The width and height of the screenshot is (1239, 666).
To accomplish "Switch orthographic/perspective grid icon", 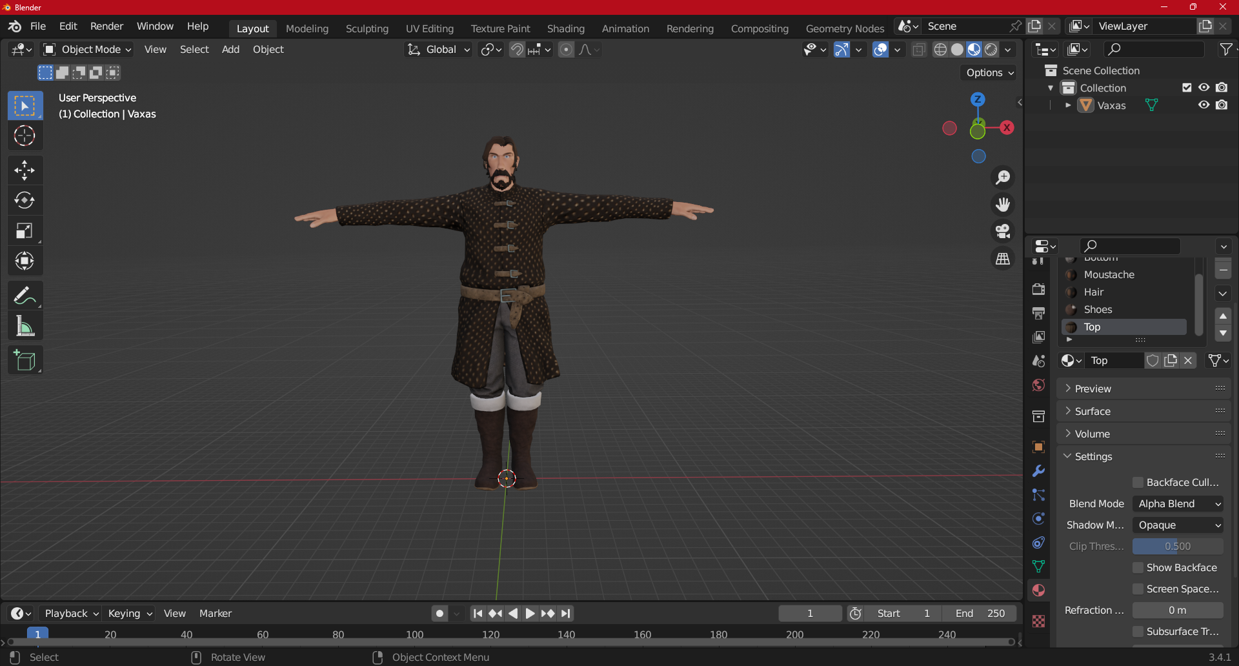I will [x=1003, y=258].
